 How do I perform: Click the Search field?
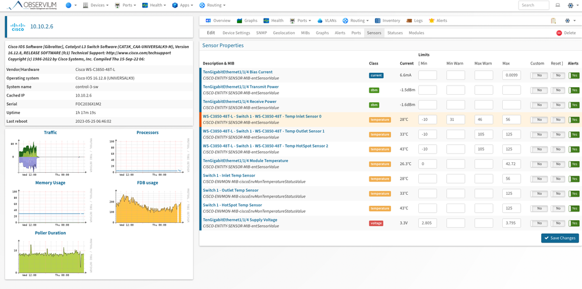point(534,5)
